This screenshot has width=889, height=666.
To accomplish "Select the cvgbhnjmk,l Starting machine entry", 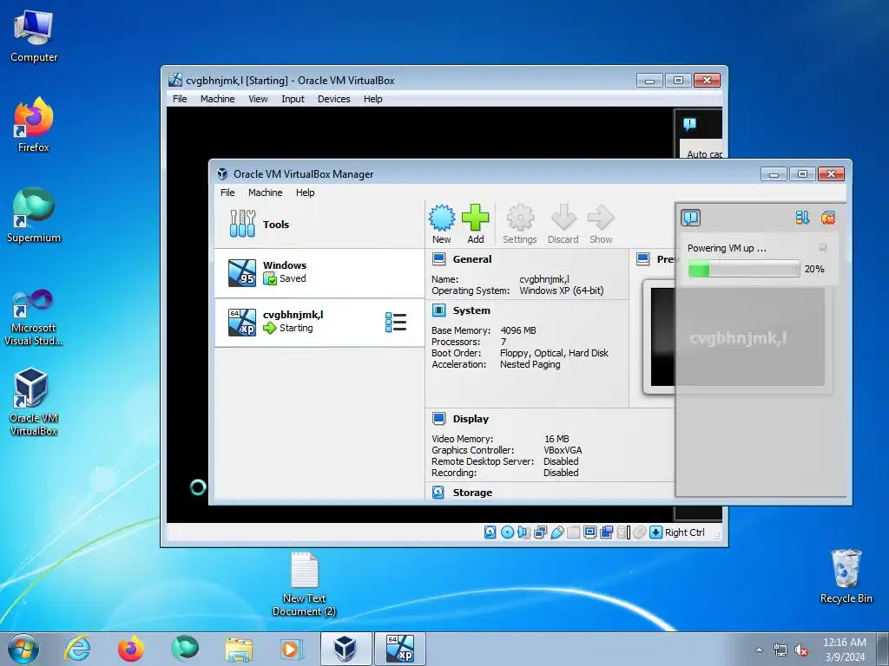I will click(x=319, y=323).
